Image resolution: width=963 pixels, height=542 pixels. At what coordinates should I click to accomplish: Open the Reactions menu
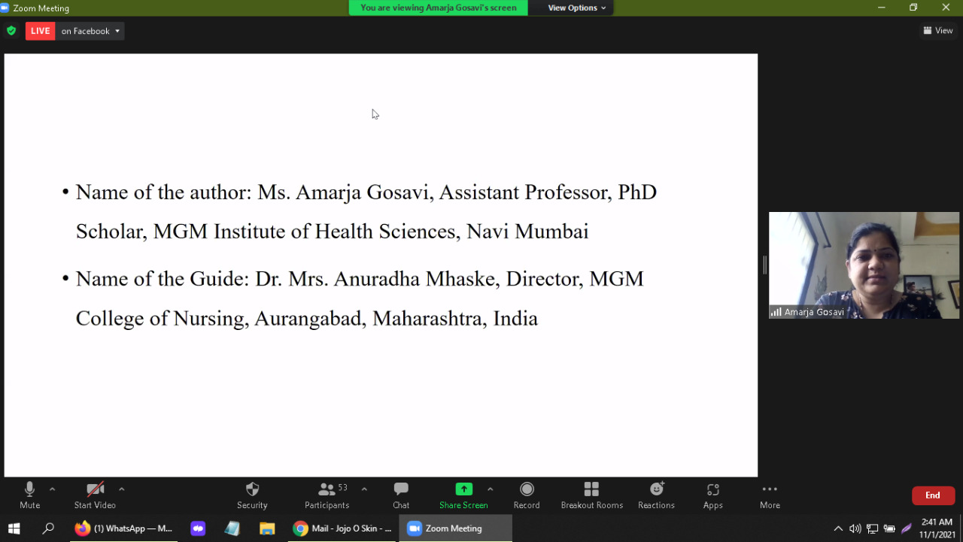click(656, 495)
